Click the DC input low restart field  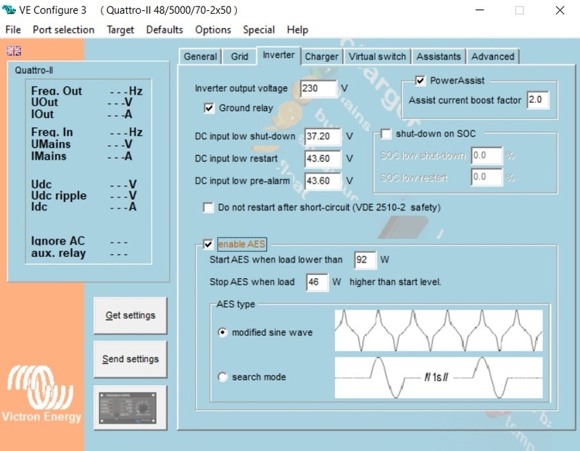[323, 159]
